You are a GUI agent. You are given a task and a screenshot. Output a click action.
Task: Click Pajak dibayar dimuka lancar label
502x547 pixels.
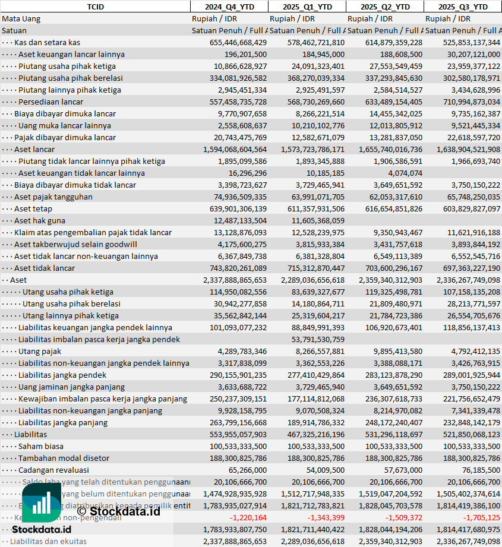pos(65,137)
